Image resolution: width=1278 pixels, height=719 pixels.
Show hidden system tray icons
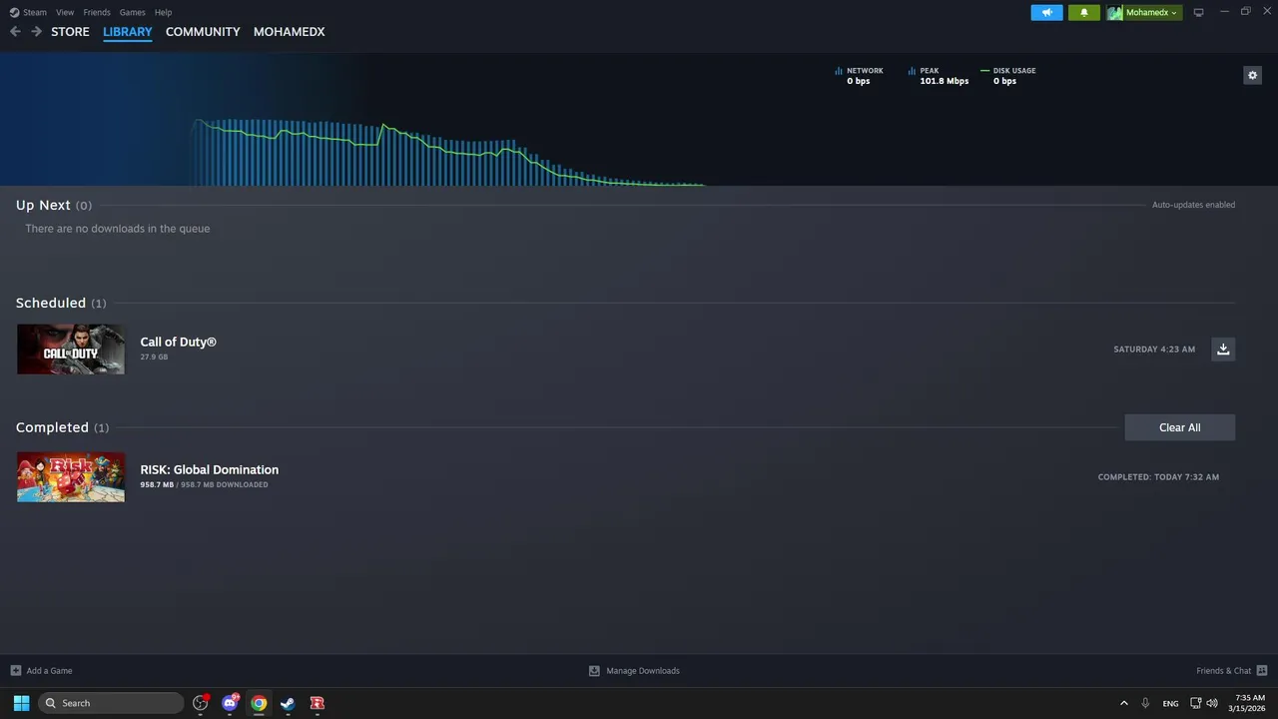(x=1123, y=703)
